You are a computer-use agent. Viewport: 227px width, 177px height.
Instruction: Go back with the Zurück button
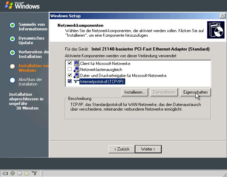[121, 149]
